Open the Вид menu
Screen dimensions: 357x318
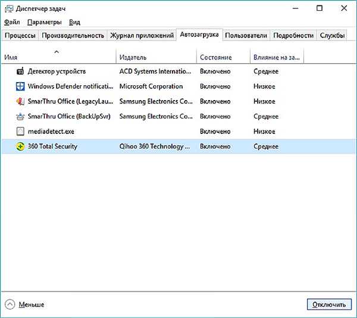(x=75, y=22)
